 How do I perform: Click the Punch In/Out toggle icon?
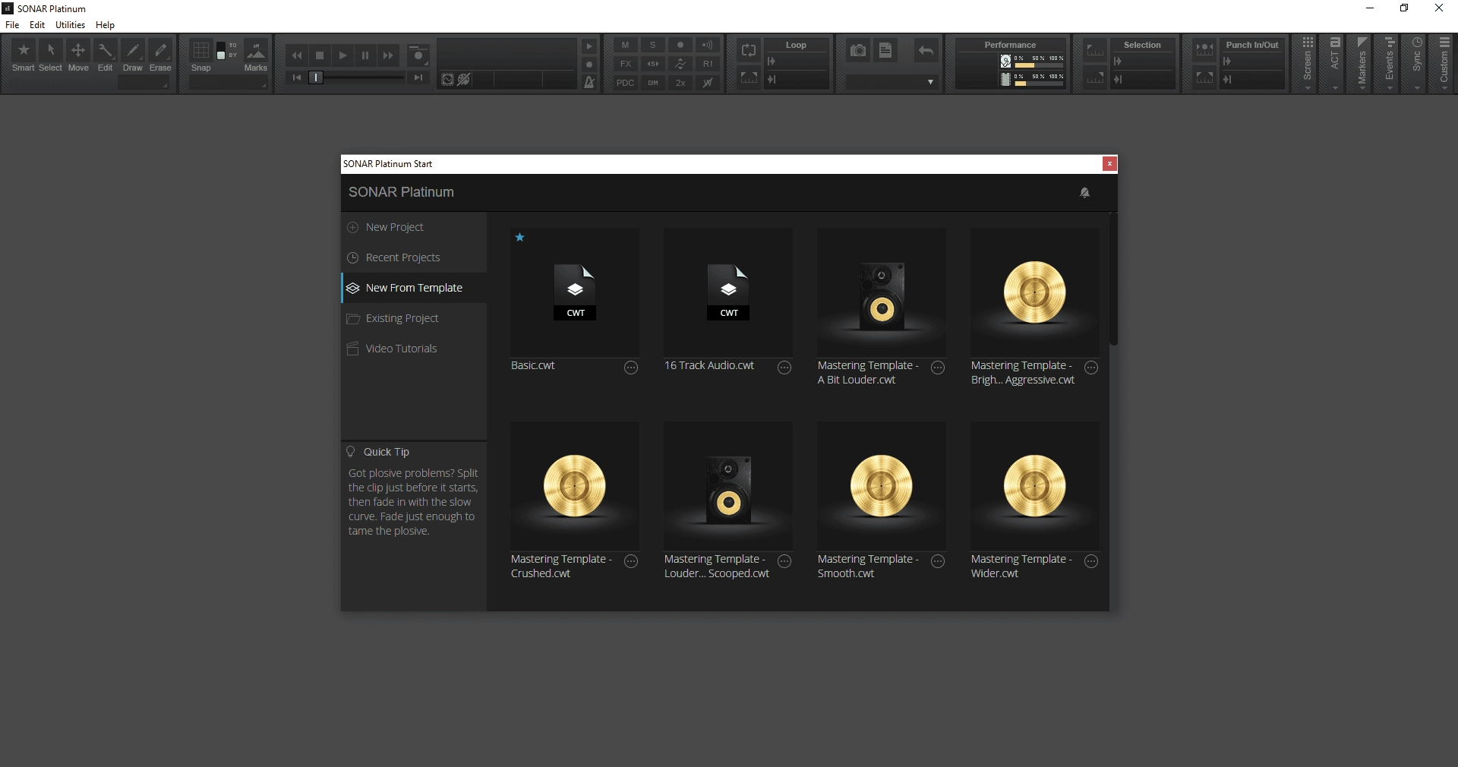pos(1204,51)
